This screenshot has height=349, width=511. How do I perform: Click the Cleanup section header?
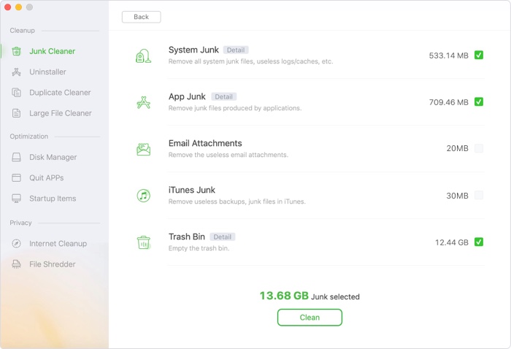point(22,31)
